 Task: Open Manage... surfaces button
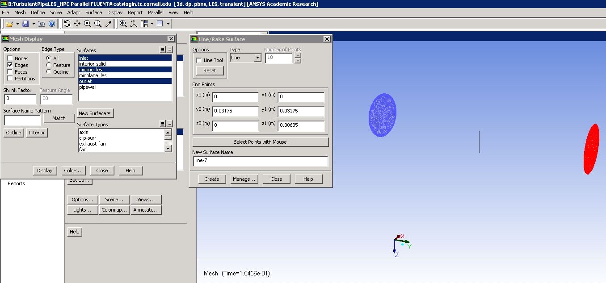point(244,179)
